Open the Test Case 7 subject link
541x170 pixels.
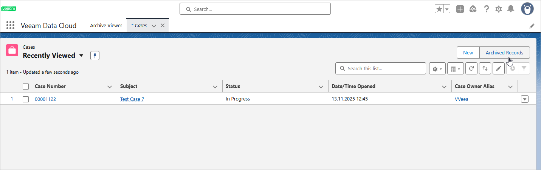(x=132, y=99)
